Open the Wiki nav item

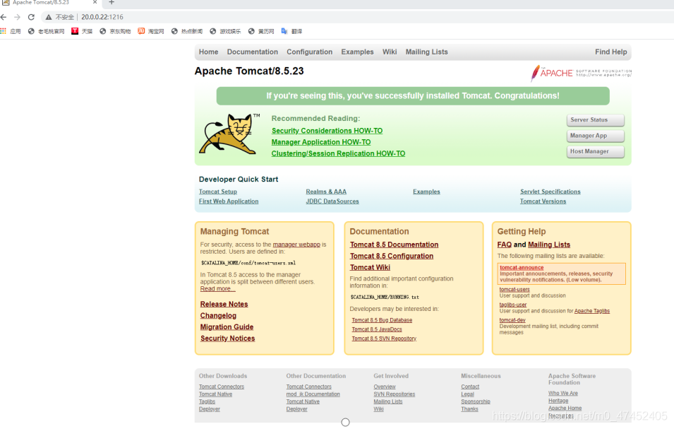(390, 52)
